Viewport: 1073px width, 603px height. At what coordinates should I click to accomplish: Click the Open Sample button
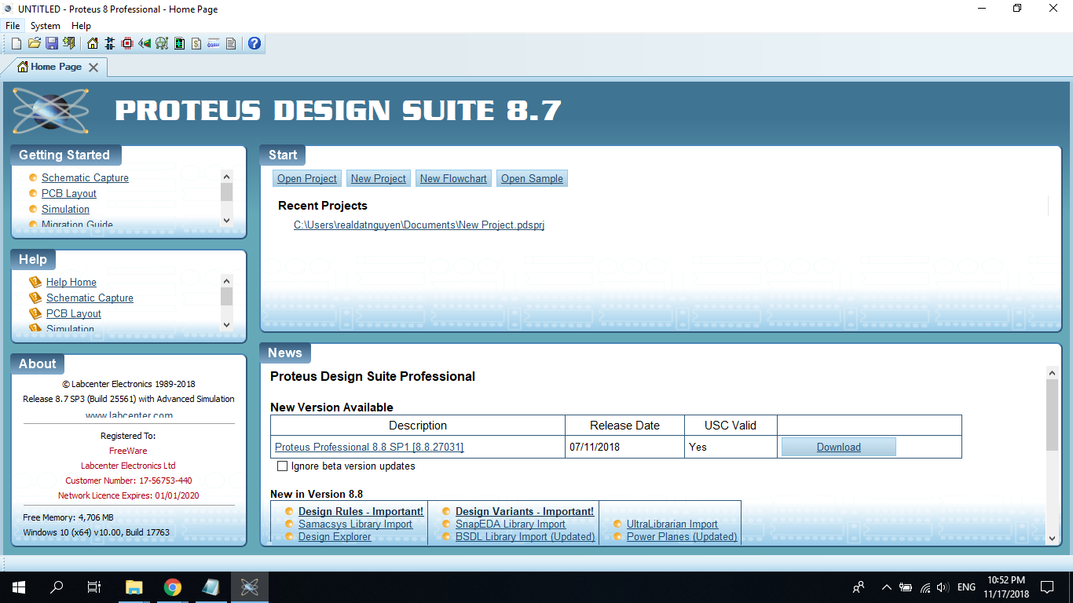point(532,178)
